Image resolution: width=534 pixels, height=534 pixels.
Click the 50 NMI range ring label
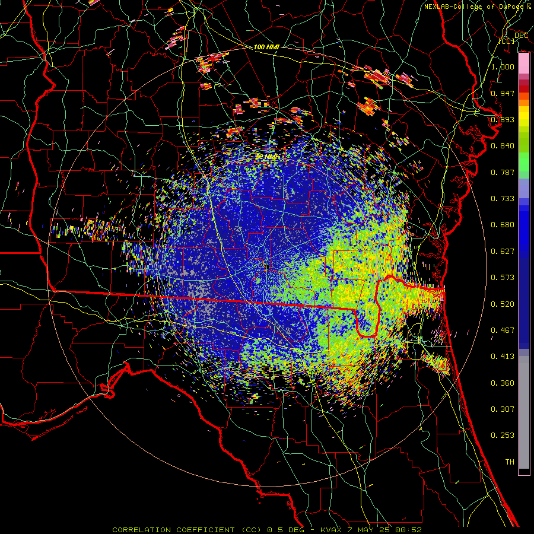266,157
